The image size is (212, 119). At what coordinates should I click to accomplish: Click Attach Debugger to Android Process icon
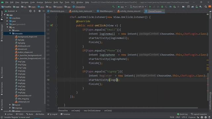[174, 7]
